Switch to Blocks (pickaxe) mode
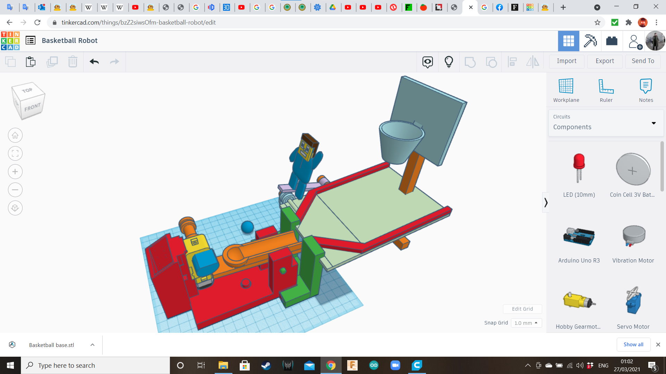 pos(590,41)
